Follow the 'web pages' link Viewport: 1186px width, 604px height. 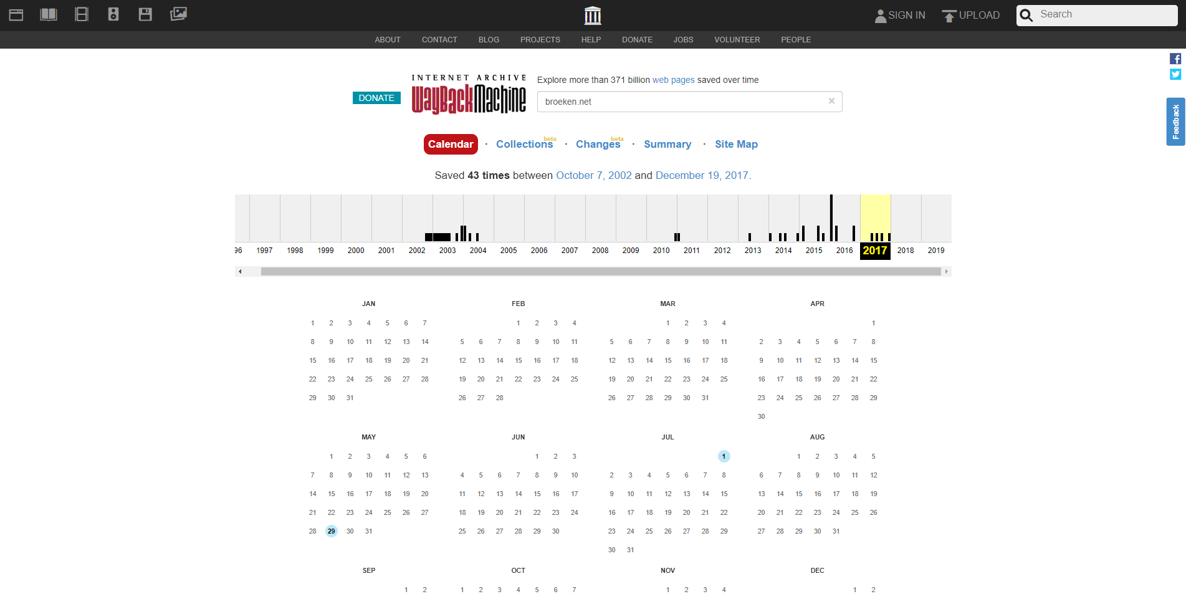[673, 80]
